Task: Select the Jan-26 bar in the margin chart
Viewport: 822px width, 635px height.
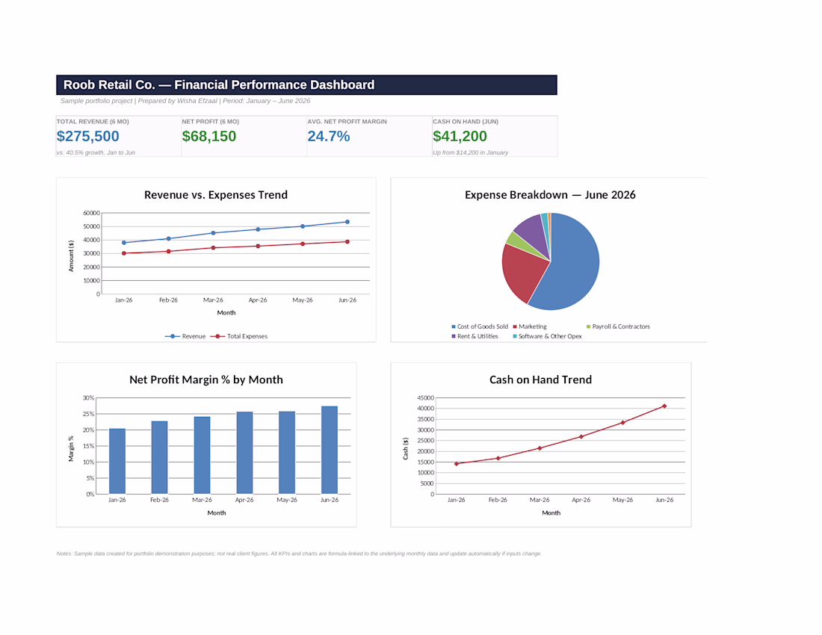Action: tap(117, 462)
